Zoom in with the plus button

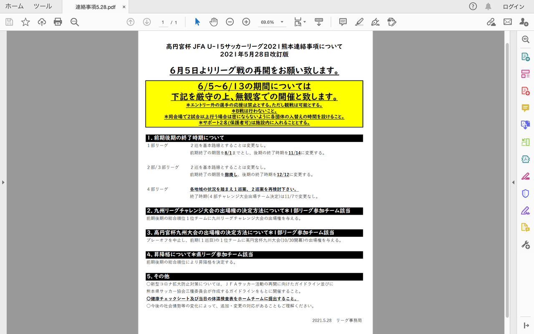(x=246, y=22)
